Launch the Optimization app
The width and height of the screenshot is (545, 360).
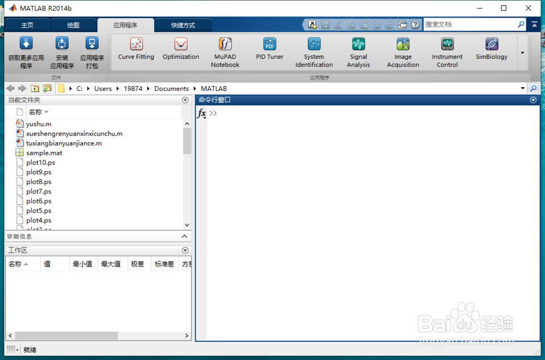click(181, 48)
